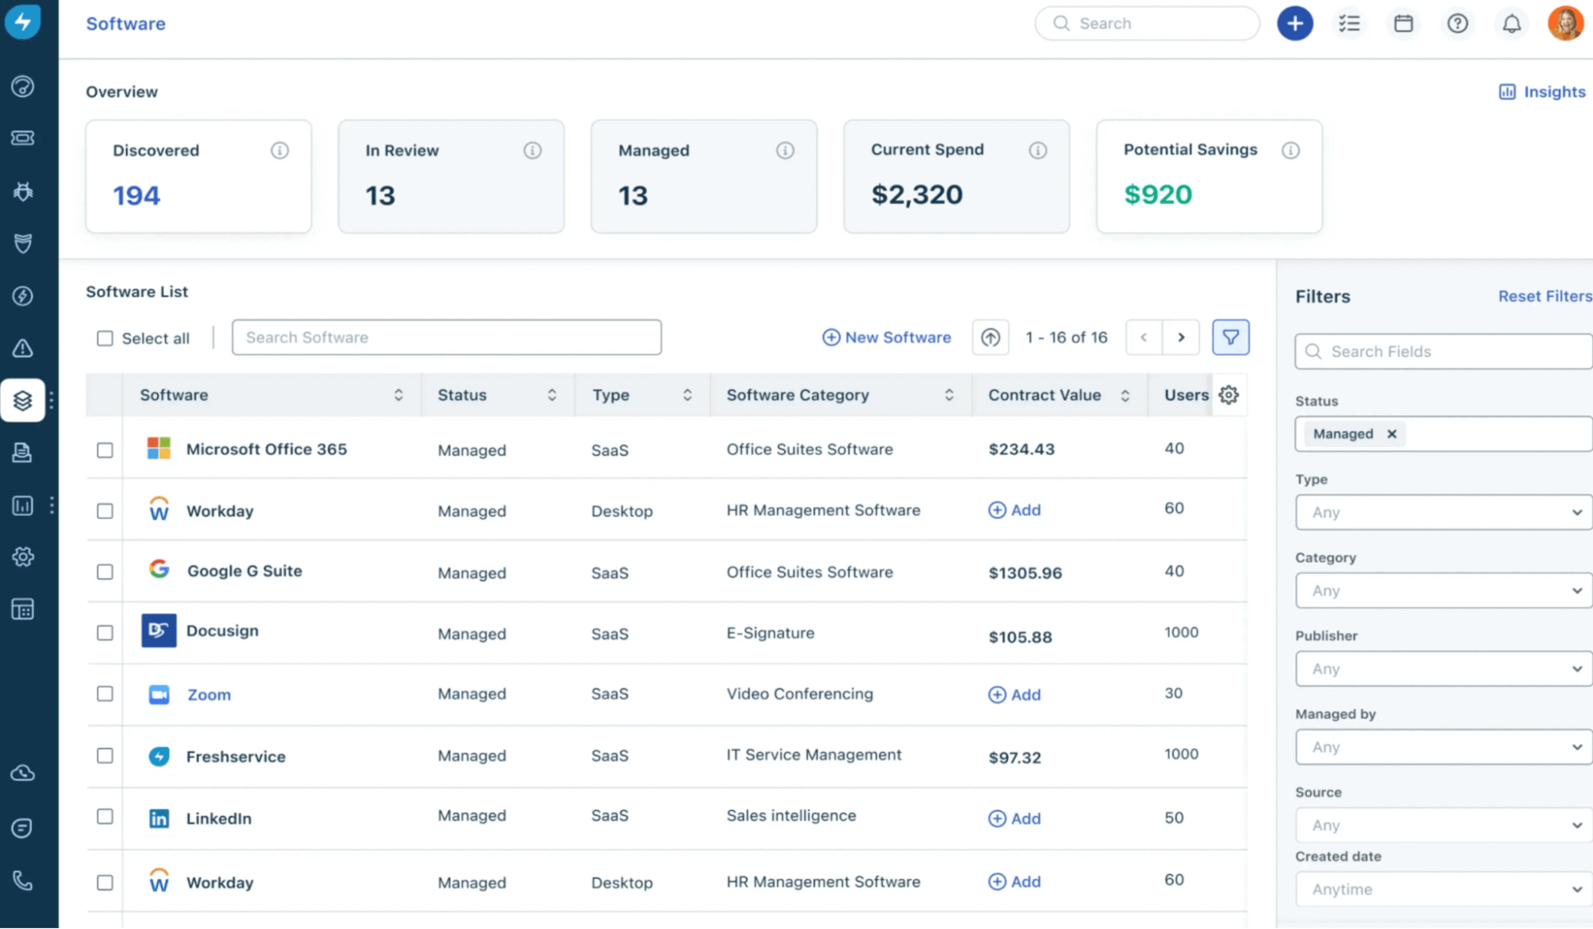The image size is (1593, 929).
Task: Click the Software page title
Action: [126, 23]
